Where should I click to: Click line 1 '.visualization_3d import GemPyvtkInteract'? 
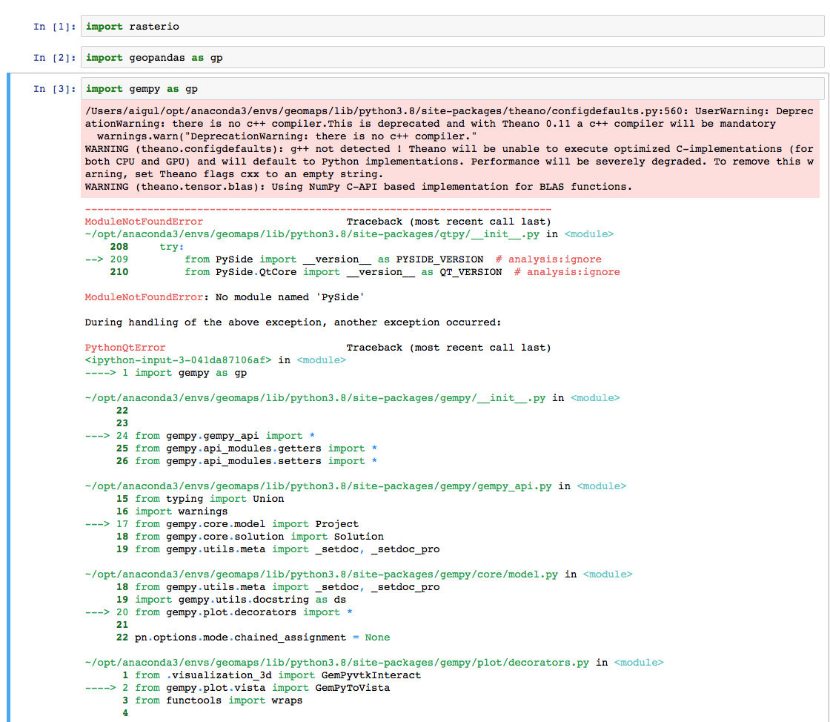[x=271, y=675]
